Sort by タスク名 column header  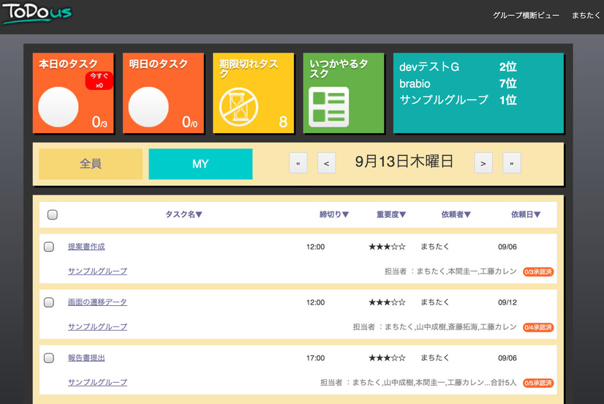click(x=184, y=214)
